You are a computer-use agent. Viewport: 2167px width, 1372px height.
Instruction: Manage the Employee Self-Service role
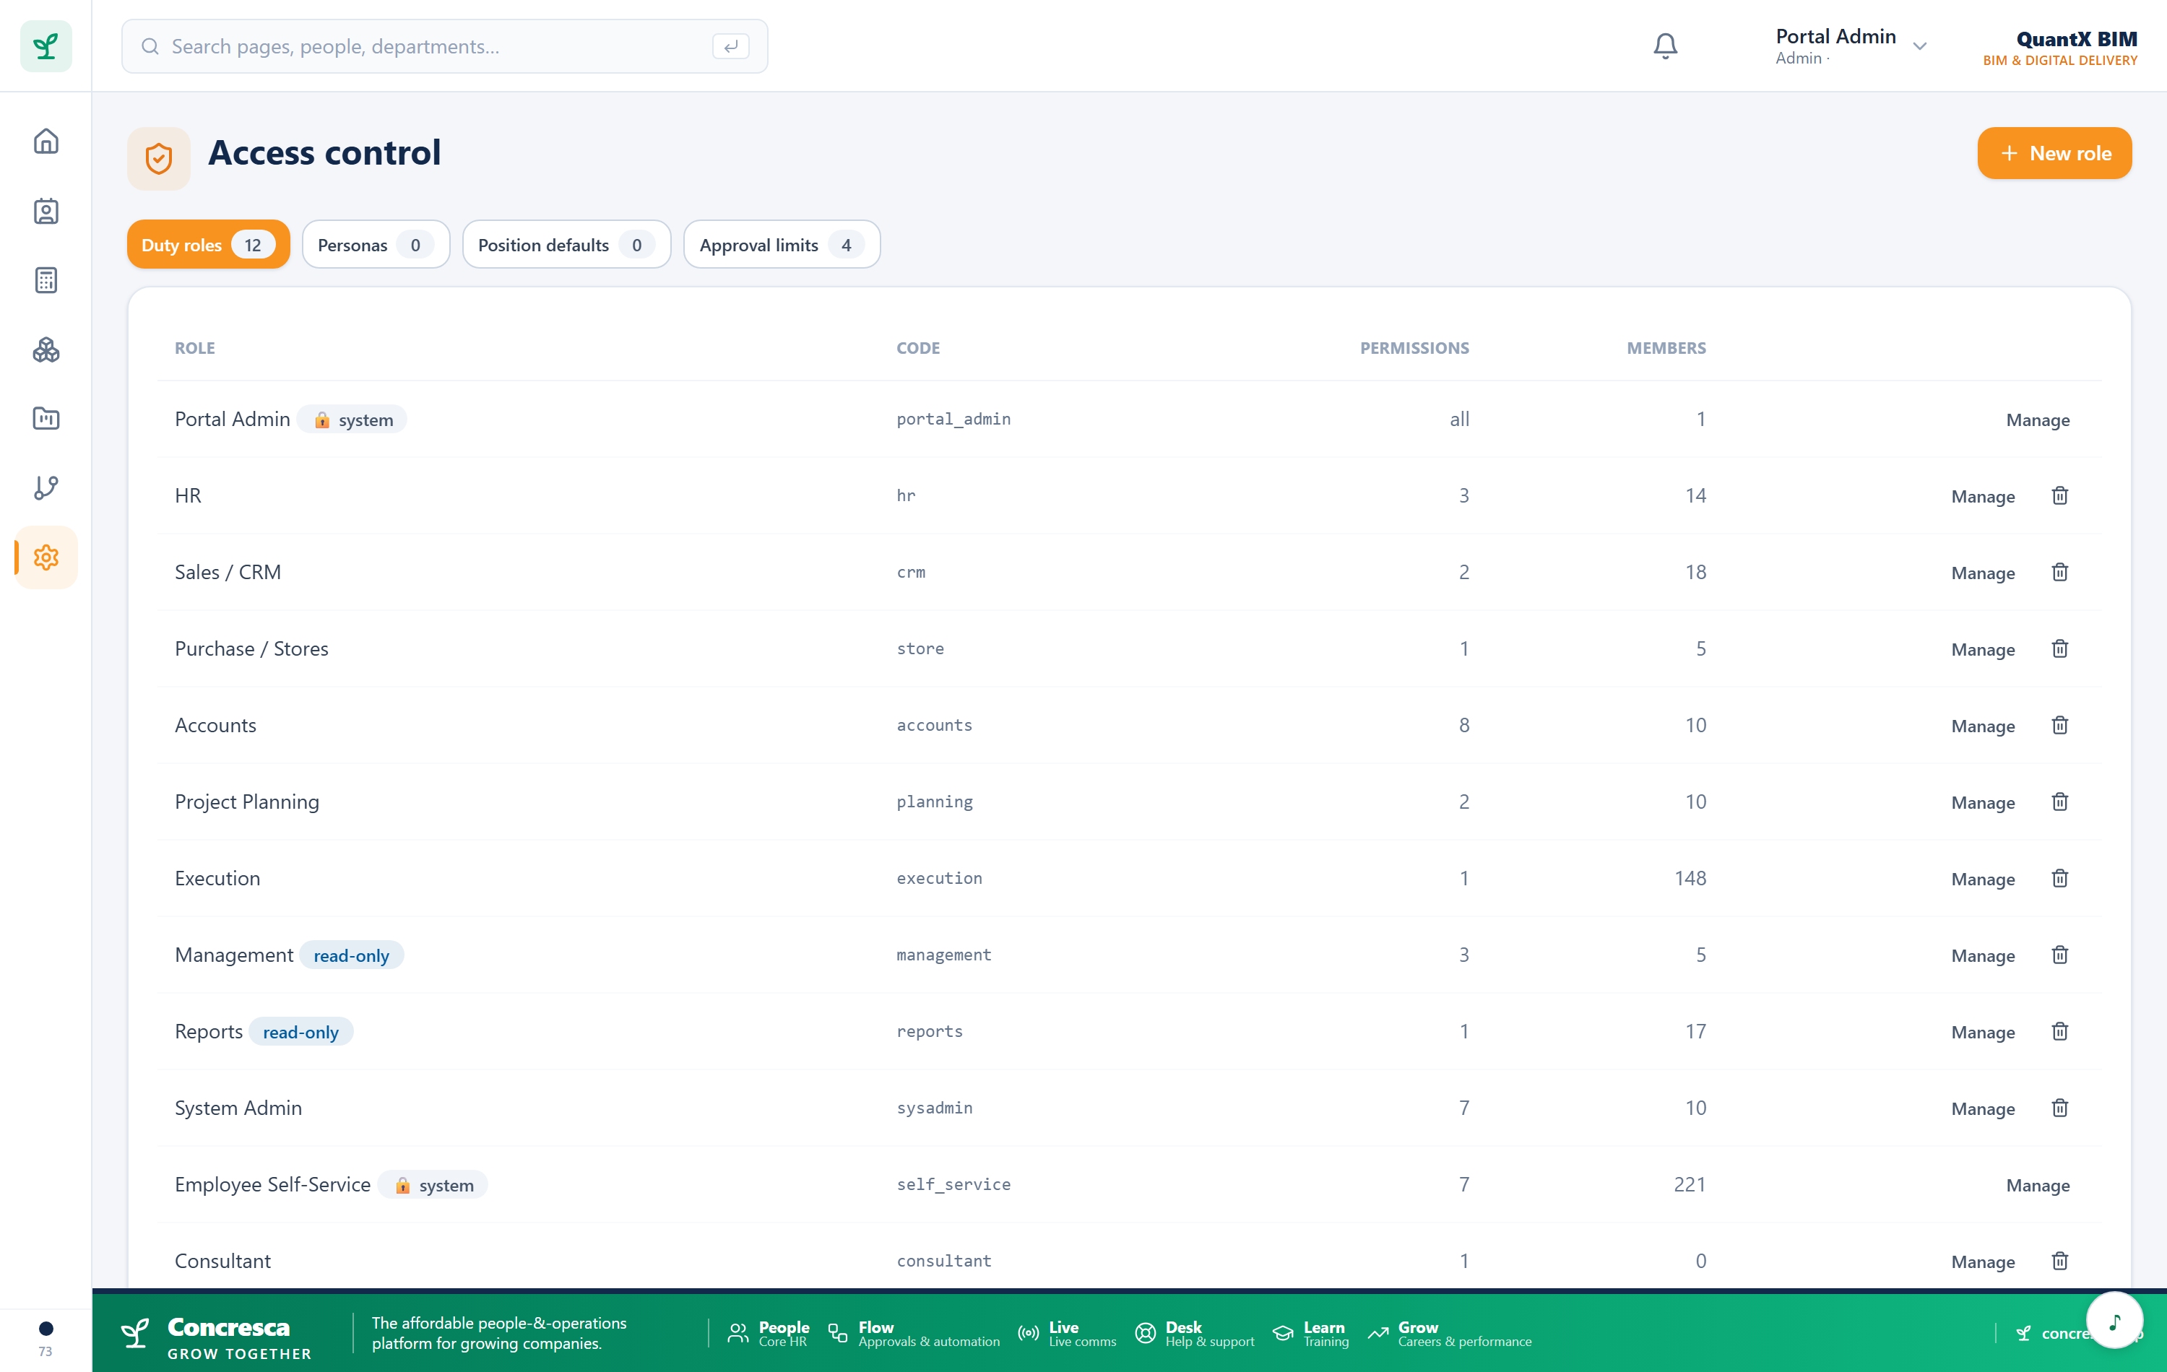(2038, 1186)
